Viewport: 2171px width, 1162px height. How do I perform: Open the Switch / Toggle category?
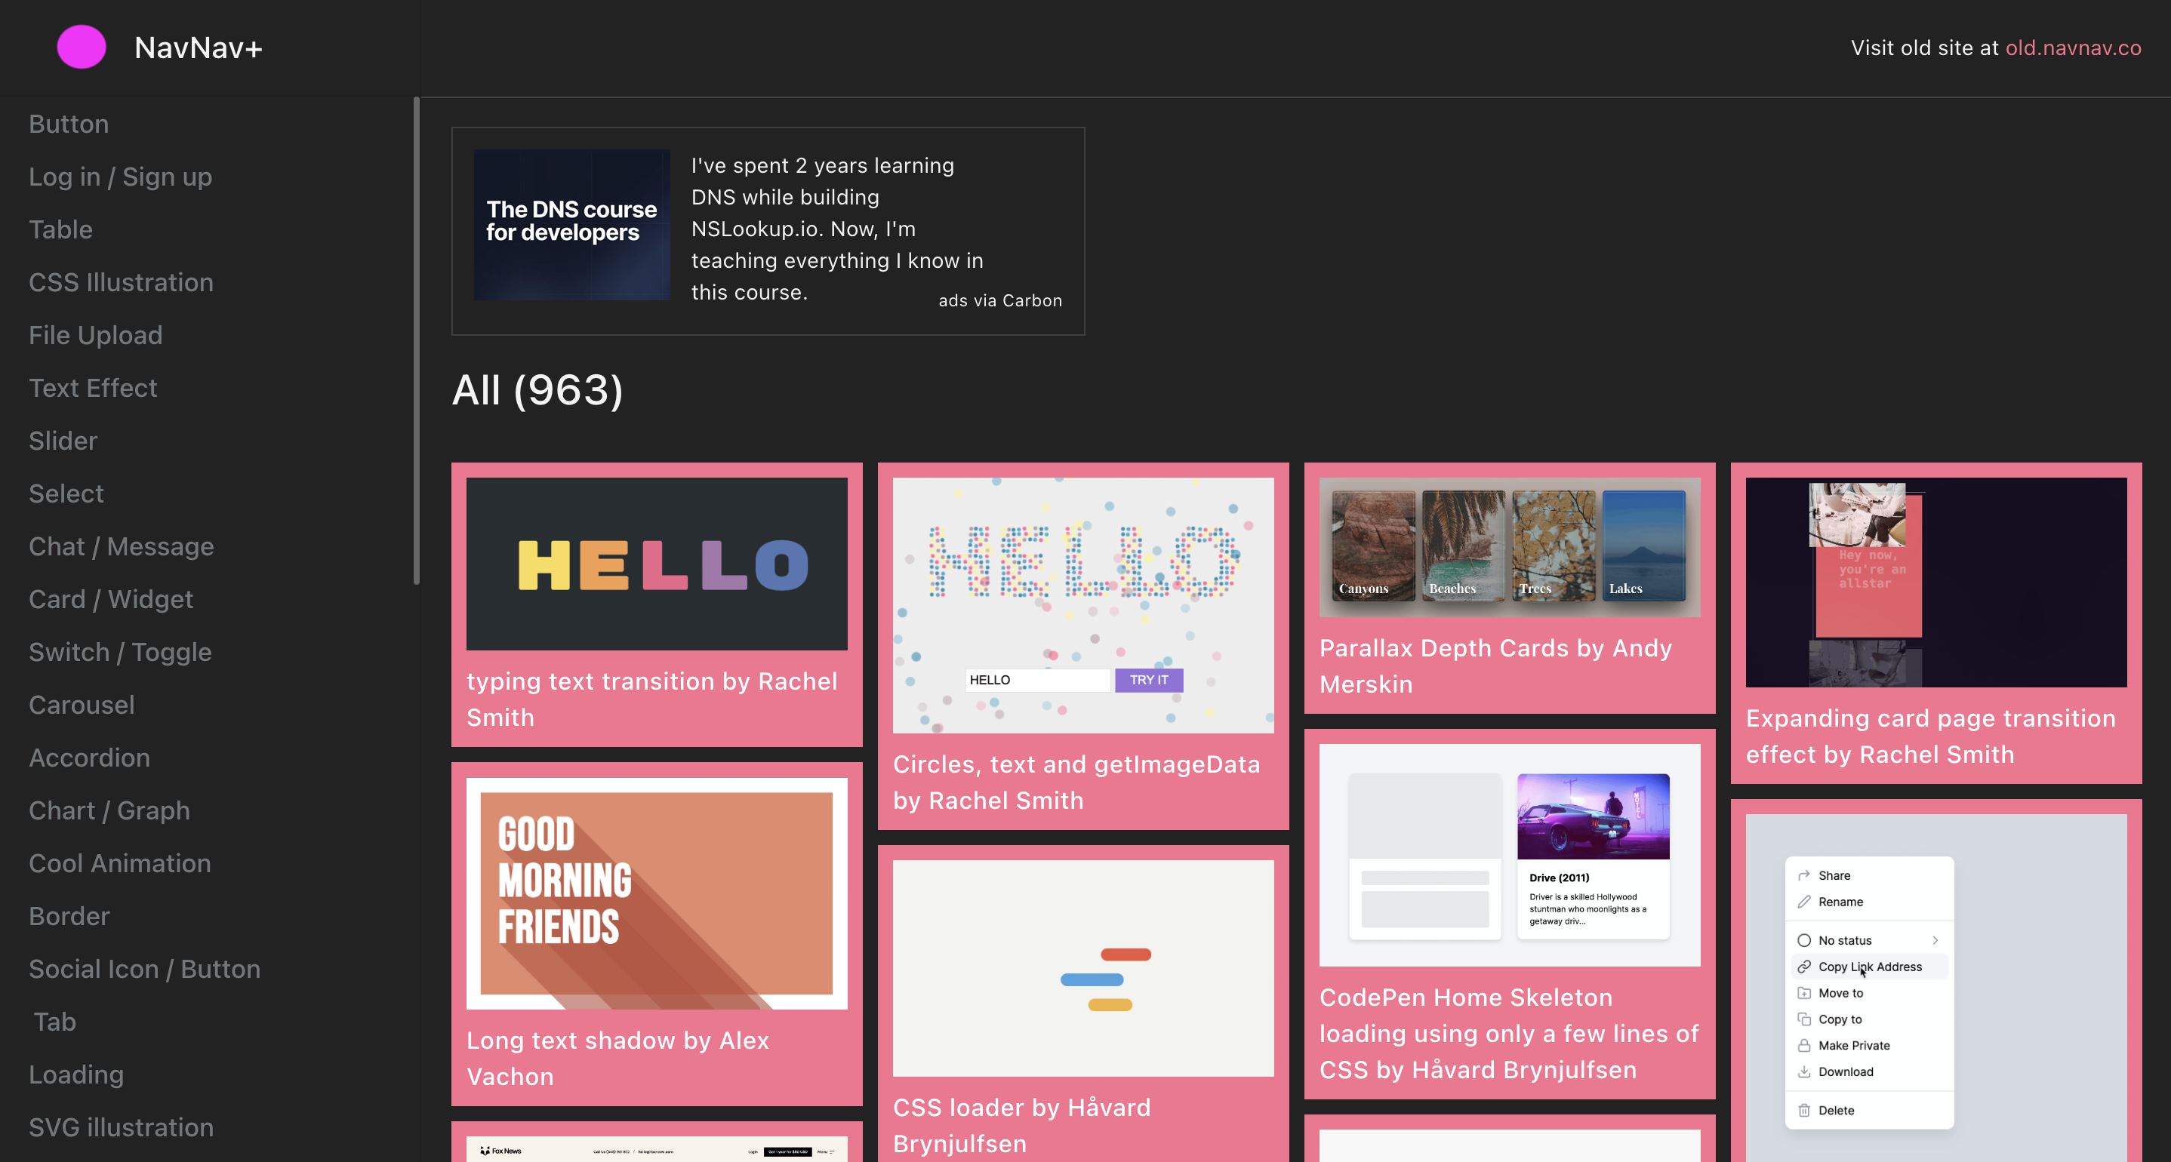point(120,652)
